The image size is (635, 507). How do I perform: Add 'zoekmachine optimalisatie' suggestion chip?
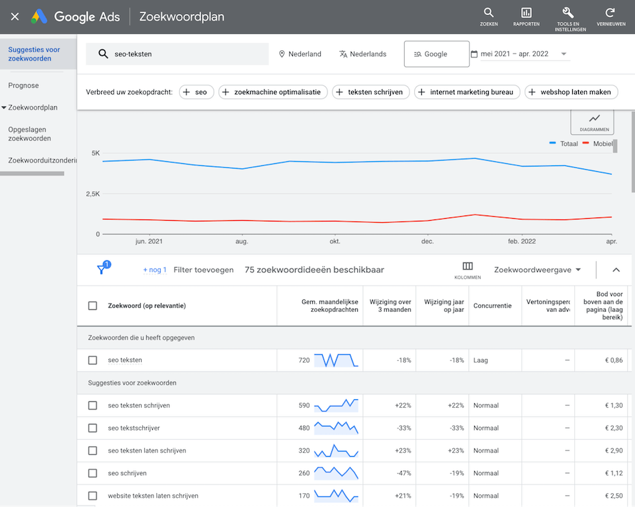pyautogui.click(x=273, y=92)
